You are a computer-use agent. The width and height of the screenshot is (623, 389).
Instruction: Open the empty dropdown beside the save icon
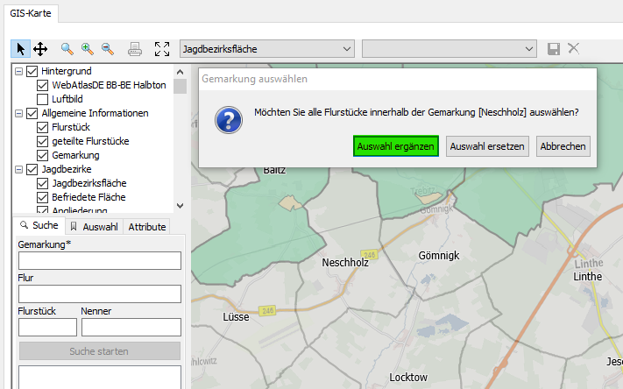tap(449, 48)
